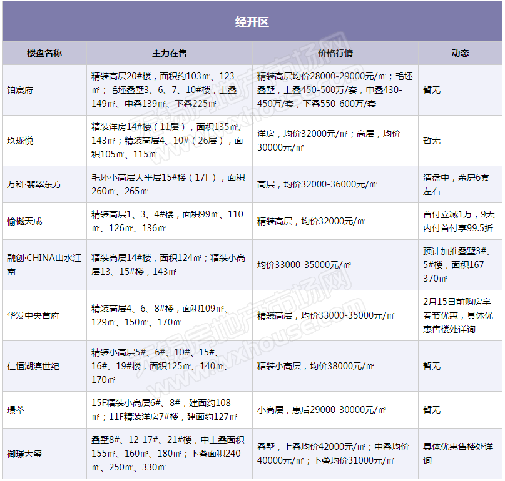Open the 融创·CHINA山水江南 property name

[x=43, y=265]
